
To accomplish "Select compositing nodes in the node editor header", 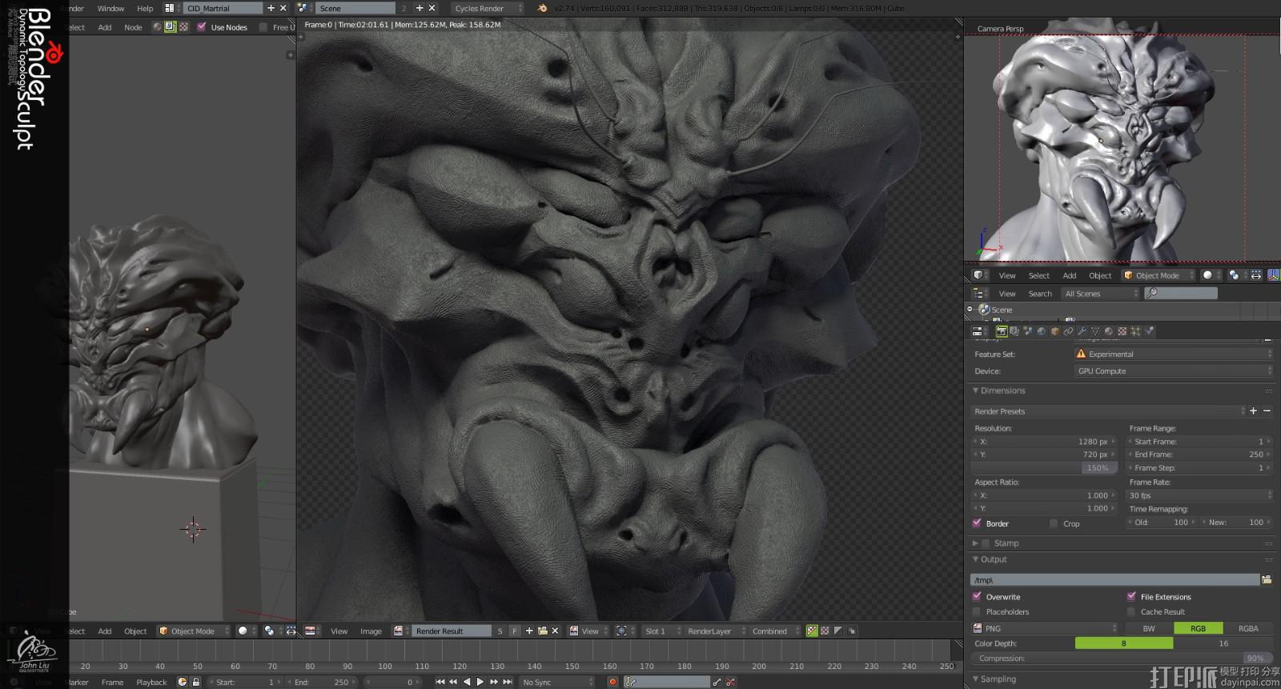I will coord(171,27).
